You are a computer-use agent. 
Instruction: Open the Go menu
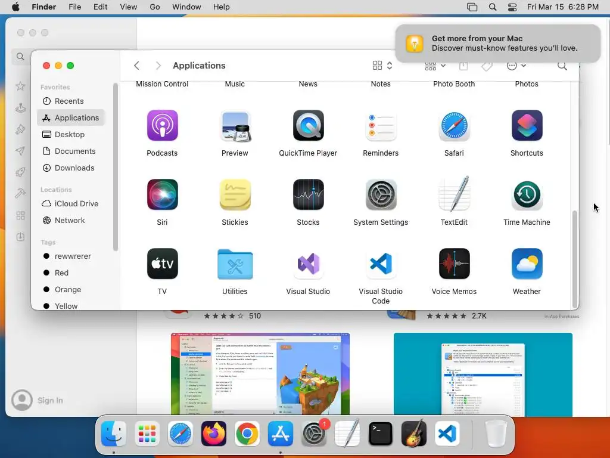155,7
